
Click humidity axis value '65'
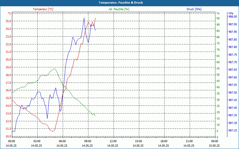(218, 56)
